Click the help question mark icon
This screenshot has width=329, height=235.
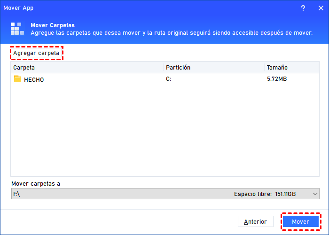click(x=303, y=8)
